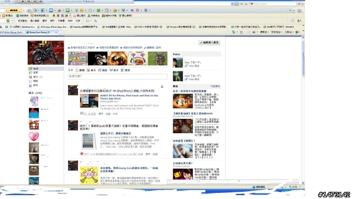Open the dropdown next to green arrow icon
Viewport: 354px width, 199px height.
click(38, 11)
